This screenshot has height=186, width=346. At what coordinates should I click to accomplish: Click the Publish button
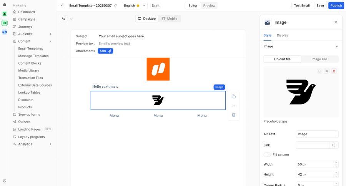336,5
